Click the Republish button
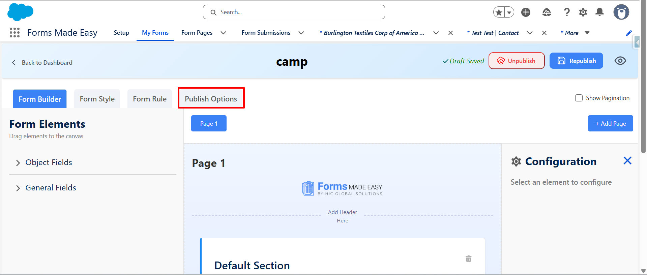 [576, 61]
